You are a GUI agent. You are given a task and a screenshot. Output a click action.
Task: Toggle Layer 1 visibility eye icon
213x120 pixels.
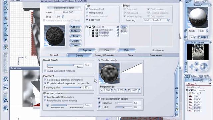(210, 84)
